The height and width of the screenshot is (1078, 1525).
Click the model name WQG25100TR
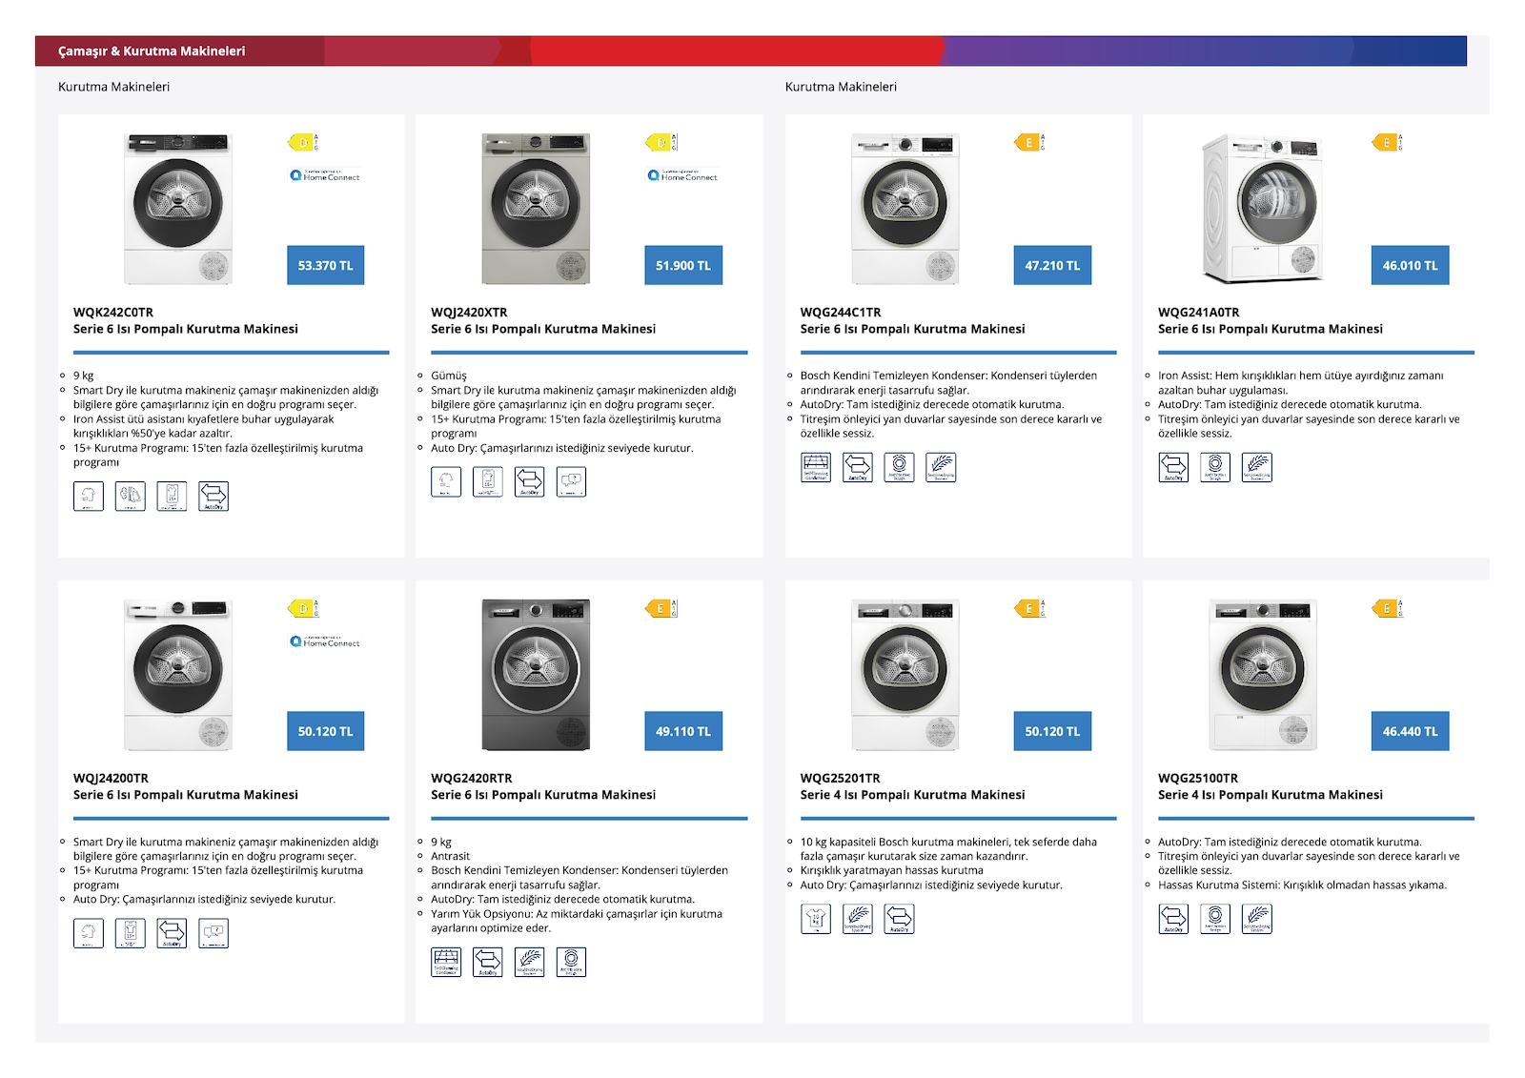[x=1198, y=779]
